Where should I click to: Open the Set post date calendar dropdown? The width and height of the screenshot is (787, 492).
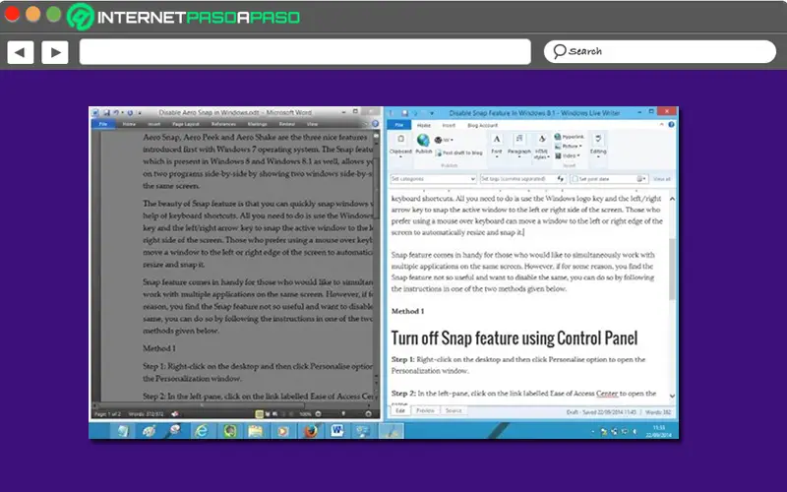pos(641,179)
